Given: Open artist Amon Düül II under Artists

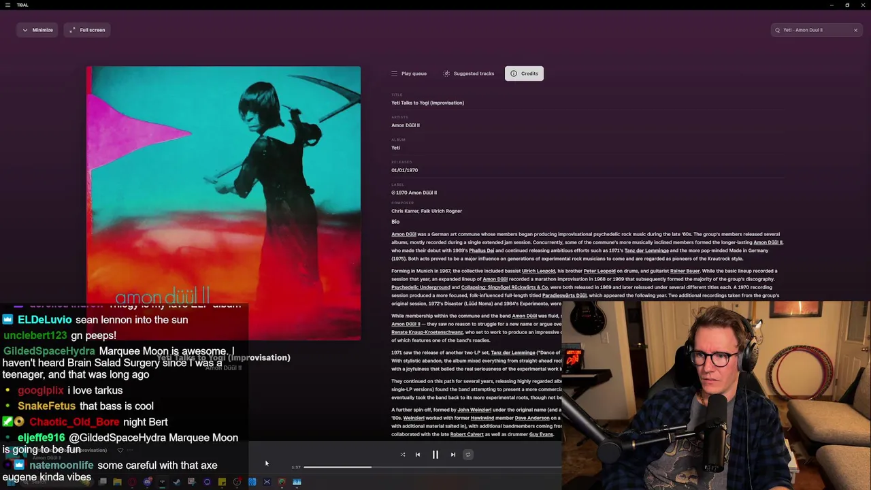Looking at the screenshot, I should 406,125.
